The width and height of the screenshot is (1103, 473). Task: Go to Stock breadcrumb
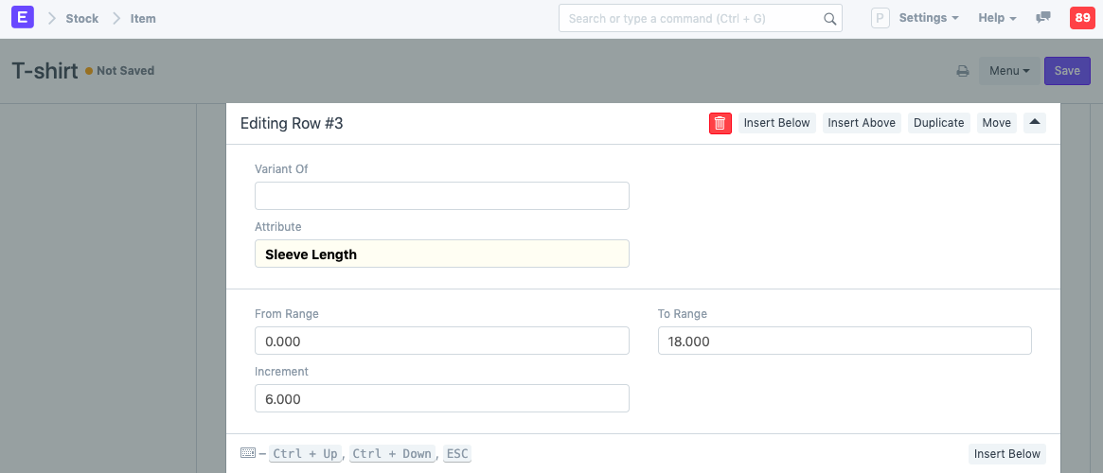tap(81, 19)
